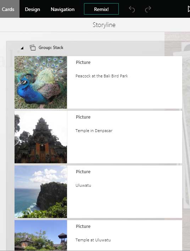Click the Picture heading of the Denpasar card
Image resolution: width=190 pixels, height=251 pixels.
pyautogui.click(x=83, y=117)
